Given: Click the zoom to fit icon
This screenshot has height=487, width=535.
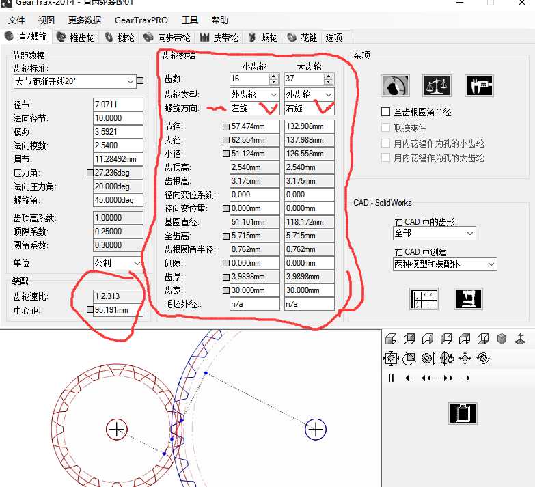Looking at the screenshot, I should point(391,359).
